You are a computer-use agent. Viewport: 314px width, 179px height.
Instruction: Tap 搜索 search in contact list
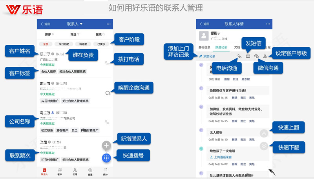[100, 35]
